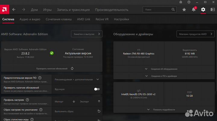Click Radeon (TM) RX 480 Graphics text
217x121 pixels.
click(139, 54)
